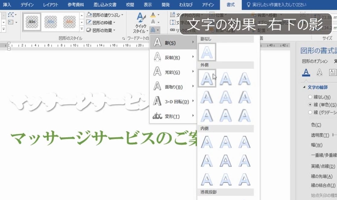Apply outer shadow offset diagonal top left
Viewport: 337px width, 200px height.
coord(245,116)
